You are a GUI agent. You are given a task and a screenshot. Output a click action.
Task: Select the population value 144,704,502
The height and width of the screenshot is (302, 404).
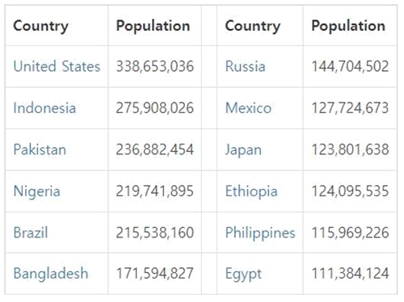point(350,66)
